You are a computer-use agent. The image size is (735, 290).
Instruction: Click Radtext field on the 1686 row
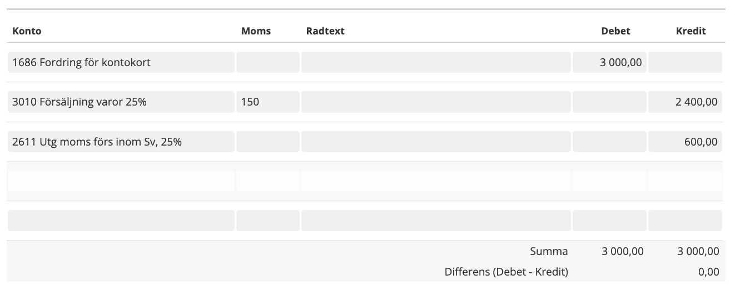tap(436, 62)
